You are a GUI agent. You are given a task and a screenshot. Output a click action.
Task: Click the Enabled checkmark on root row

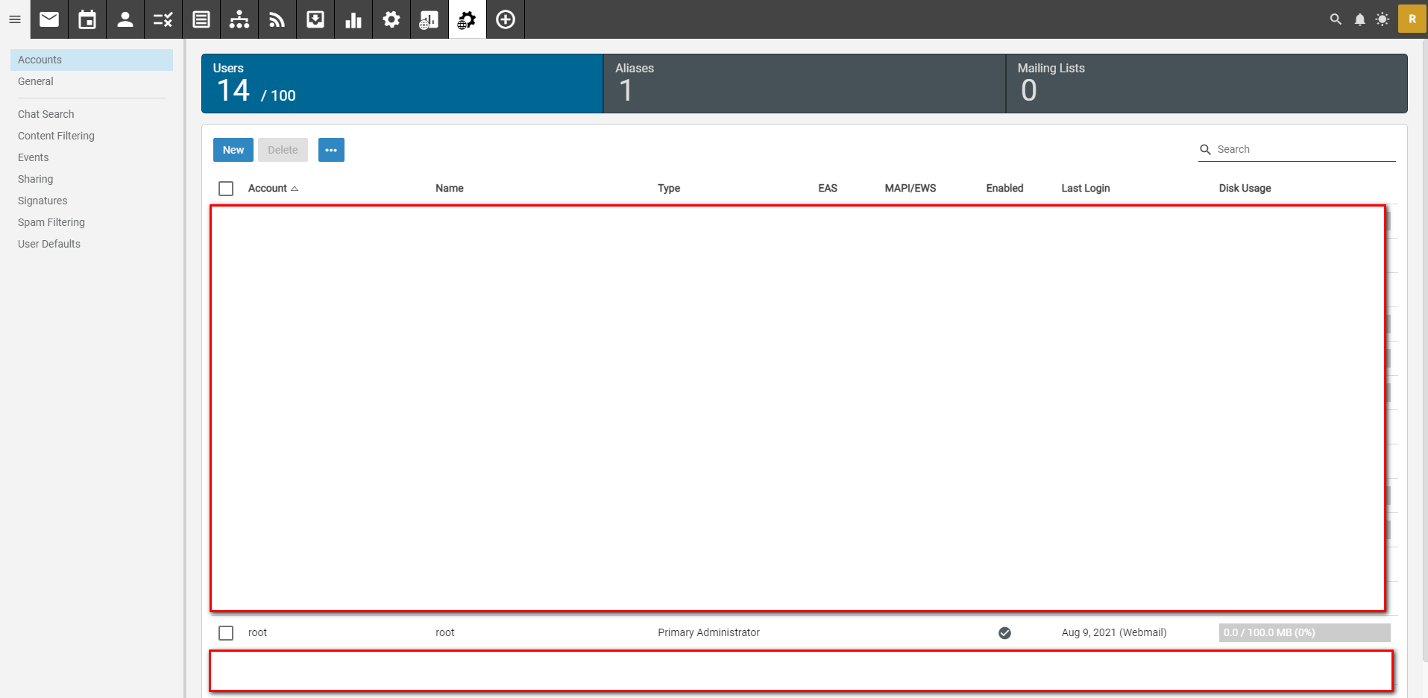(x=1004, y=633)
